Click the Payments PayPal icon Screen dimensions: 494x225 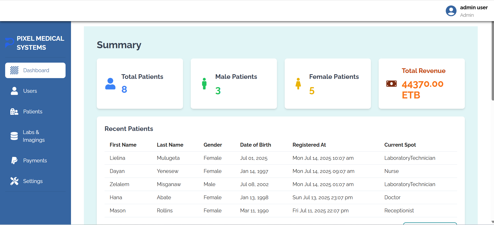tap(14, 161)
